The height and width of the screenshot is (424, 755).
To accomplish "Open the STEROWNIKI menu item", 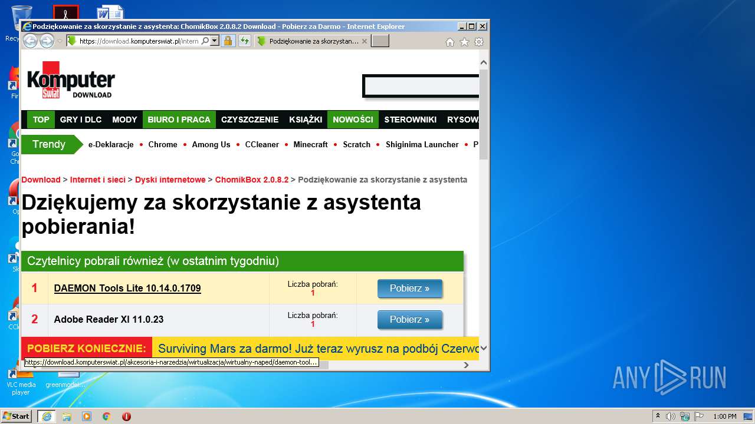I will [411, 120].
